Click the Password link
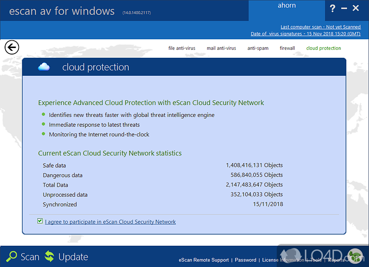 point(245,260)
